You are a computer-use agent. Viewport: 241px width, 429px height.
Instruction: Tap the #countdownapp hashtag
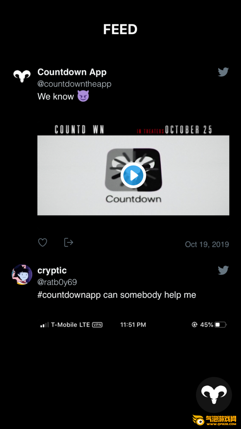click(69, 295)
